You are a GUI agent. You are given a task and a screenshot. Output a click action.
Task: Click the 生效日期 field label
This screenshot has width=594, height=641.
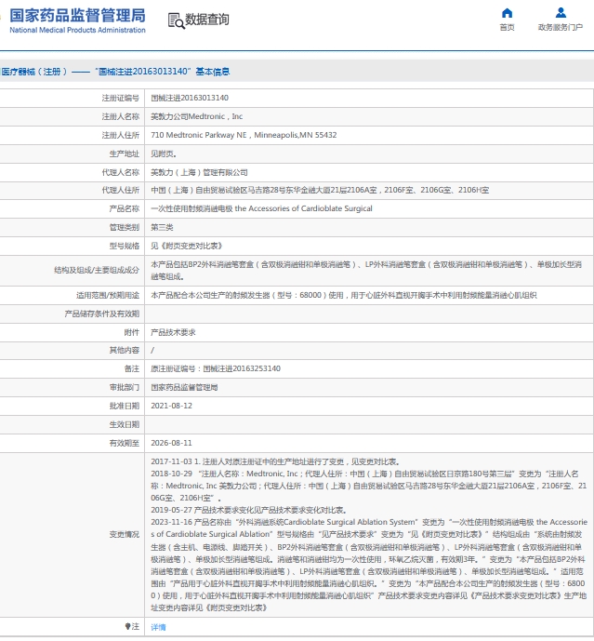pos(125,425)
